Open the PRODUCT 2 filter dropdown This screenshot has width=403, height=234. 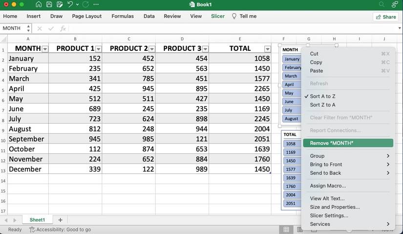152,49
